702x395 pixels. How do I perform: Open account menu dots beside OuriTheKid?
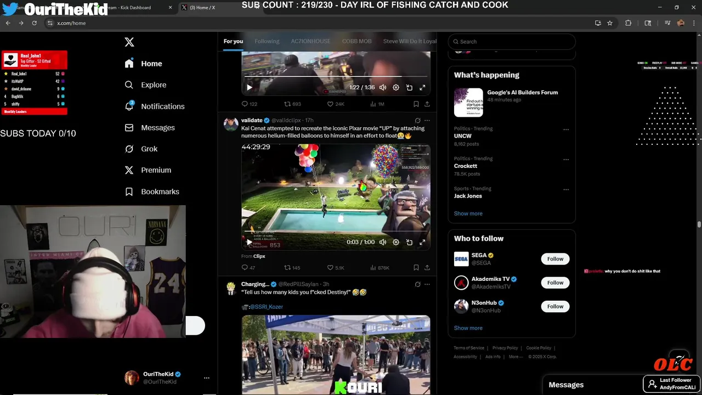pyautogui.click(x=207, y=378)
